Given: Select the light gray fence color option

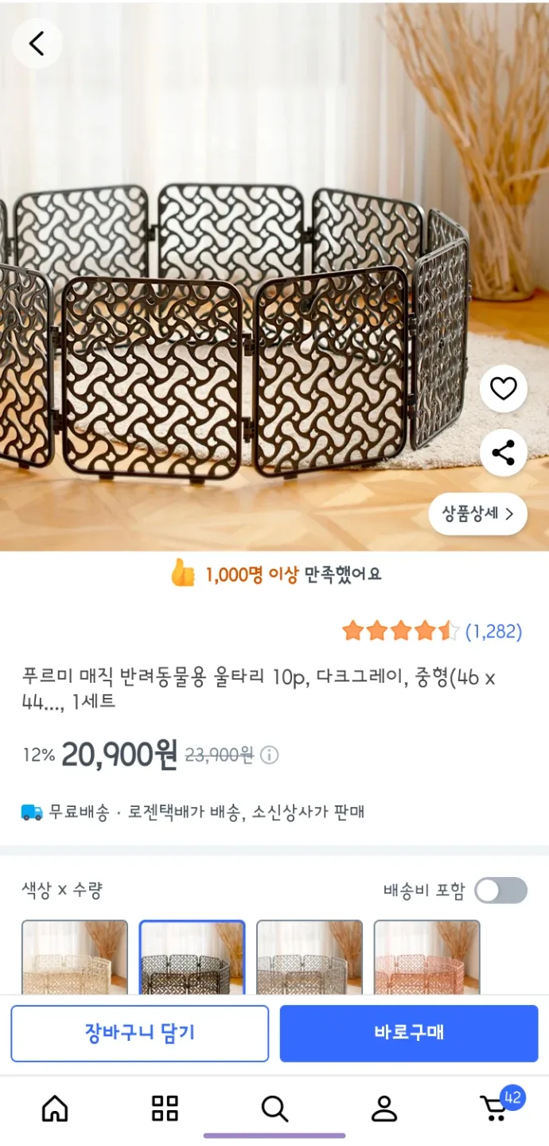Looking at the screenshot, I should pyautogui.click(x=310, y=957).
